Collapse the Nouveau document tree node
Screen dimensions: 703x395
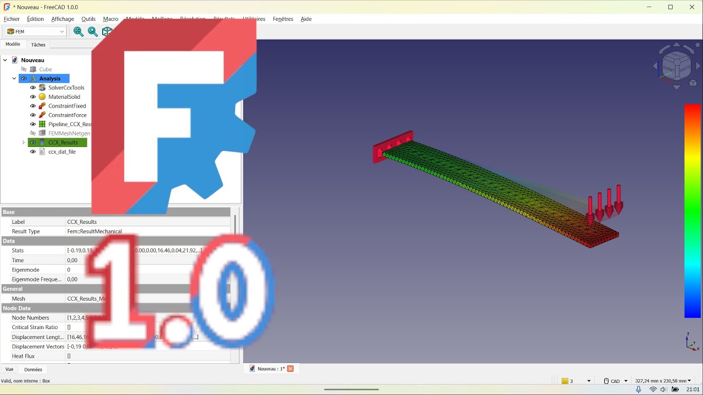[x=5, y=60]
